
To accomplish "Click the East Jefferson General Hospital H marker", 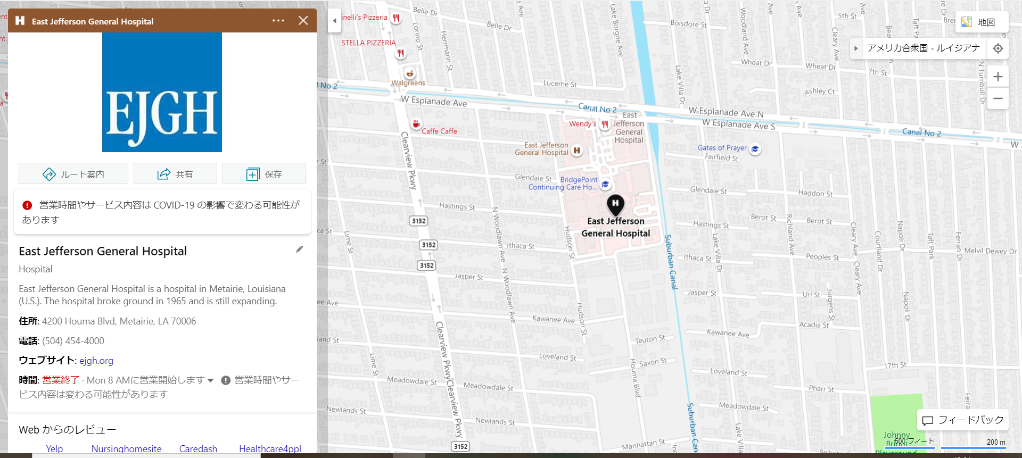I will tap(576, 151).
